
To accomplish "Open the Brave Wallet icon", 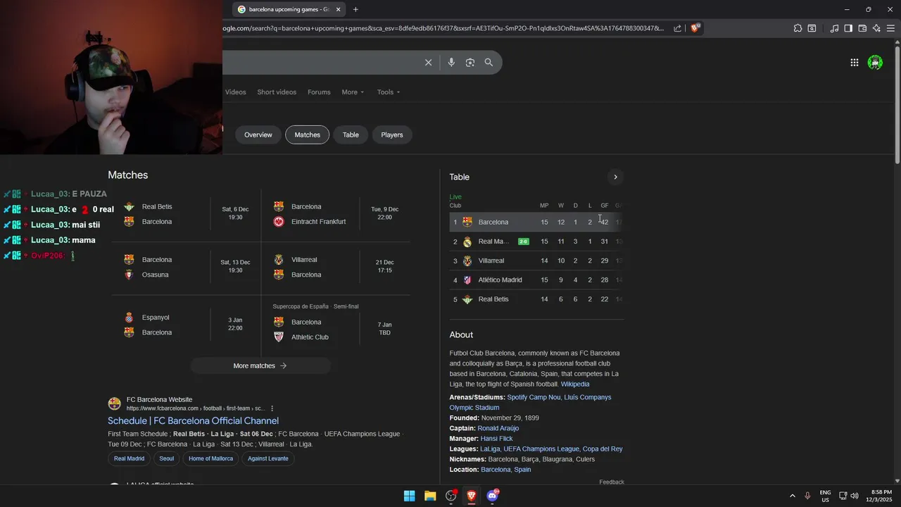I will tap(862, 28).
